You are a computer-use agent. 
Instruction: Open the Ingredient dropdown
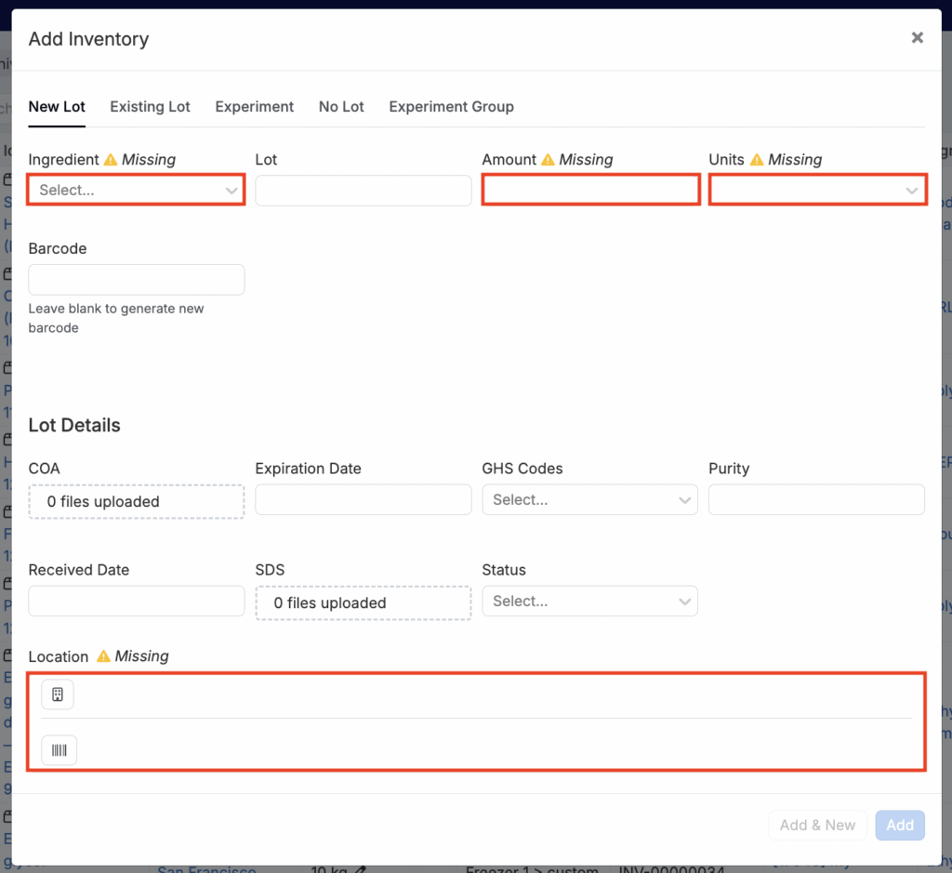136,190
